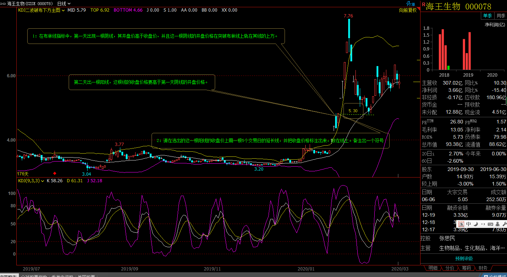Switch net profit chart to 同季 view
This screenshot has height=277, width=507.
click(x=501, y=16)
